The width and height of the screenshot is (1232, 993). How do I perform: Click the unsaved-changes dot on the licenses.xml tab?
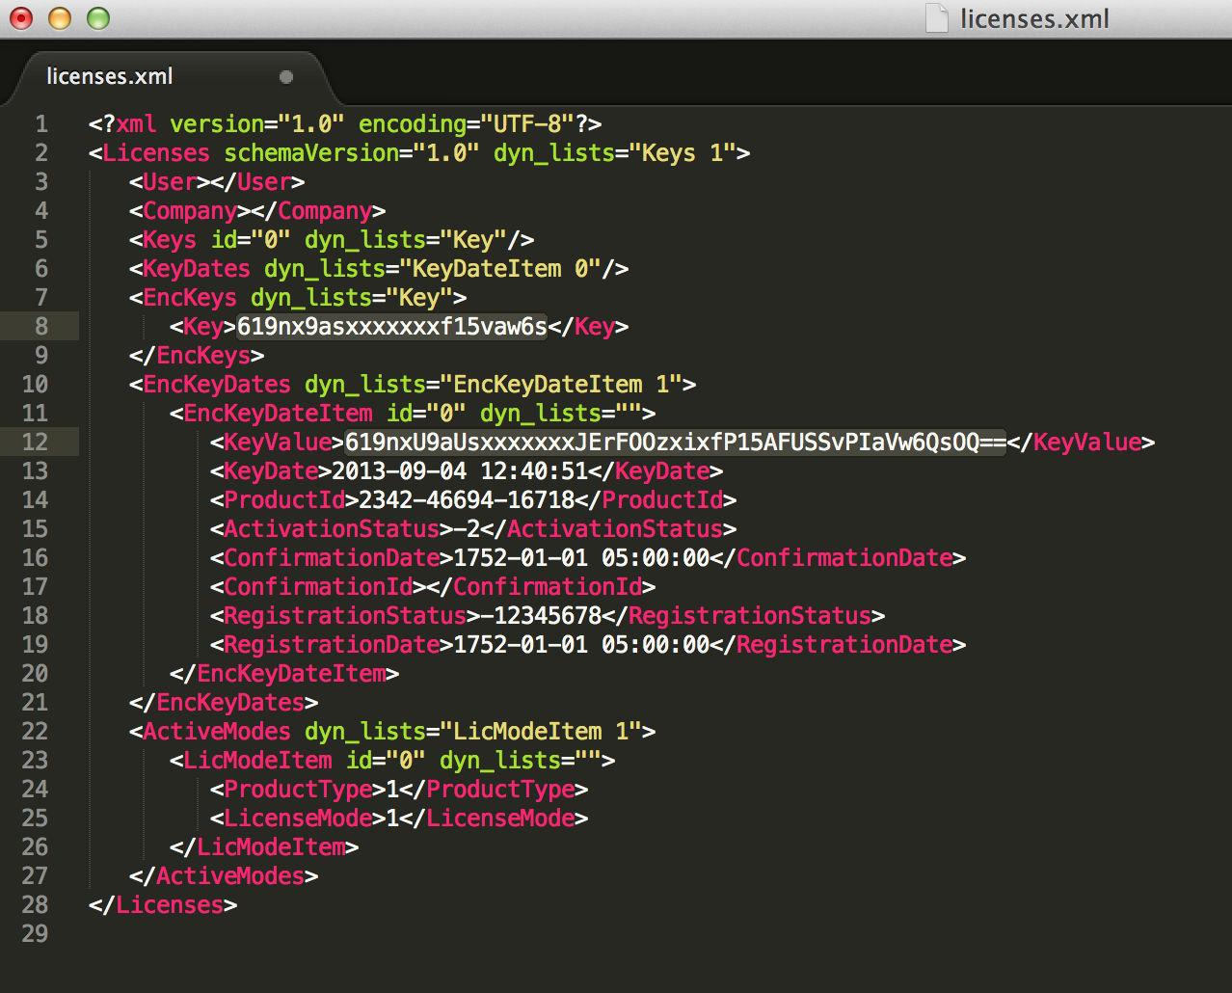coord(286,77)
